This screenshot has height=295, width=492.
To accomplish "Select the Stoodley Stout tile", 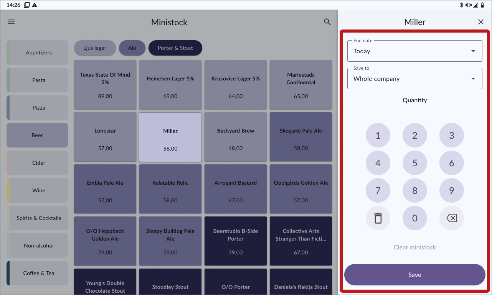I will [170, 282].
